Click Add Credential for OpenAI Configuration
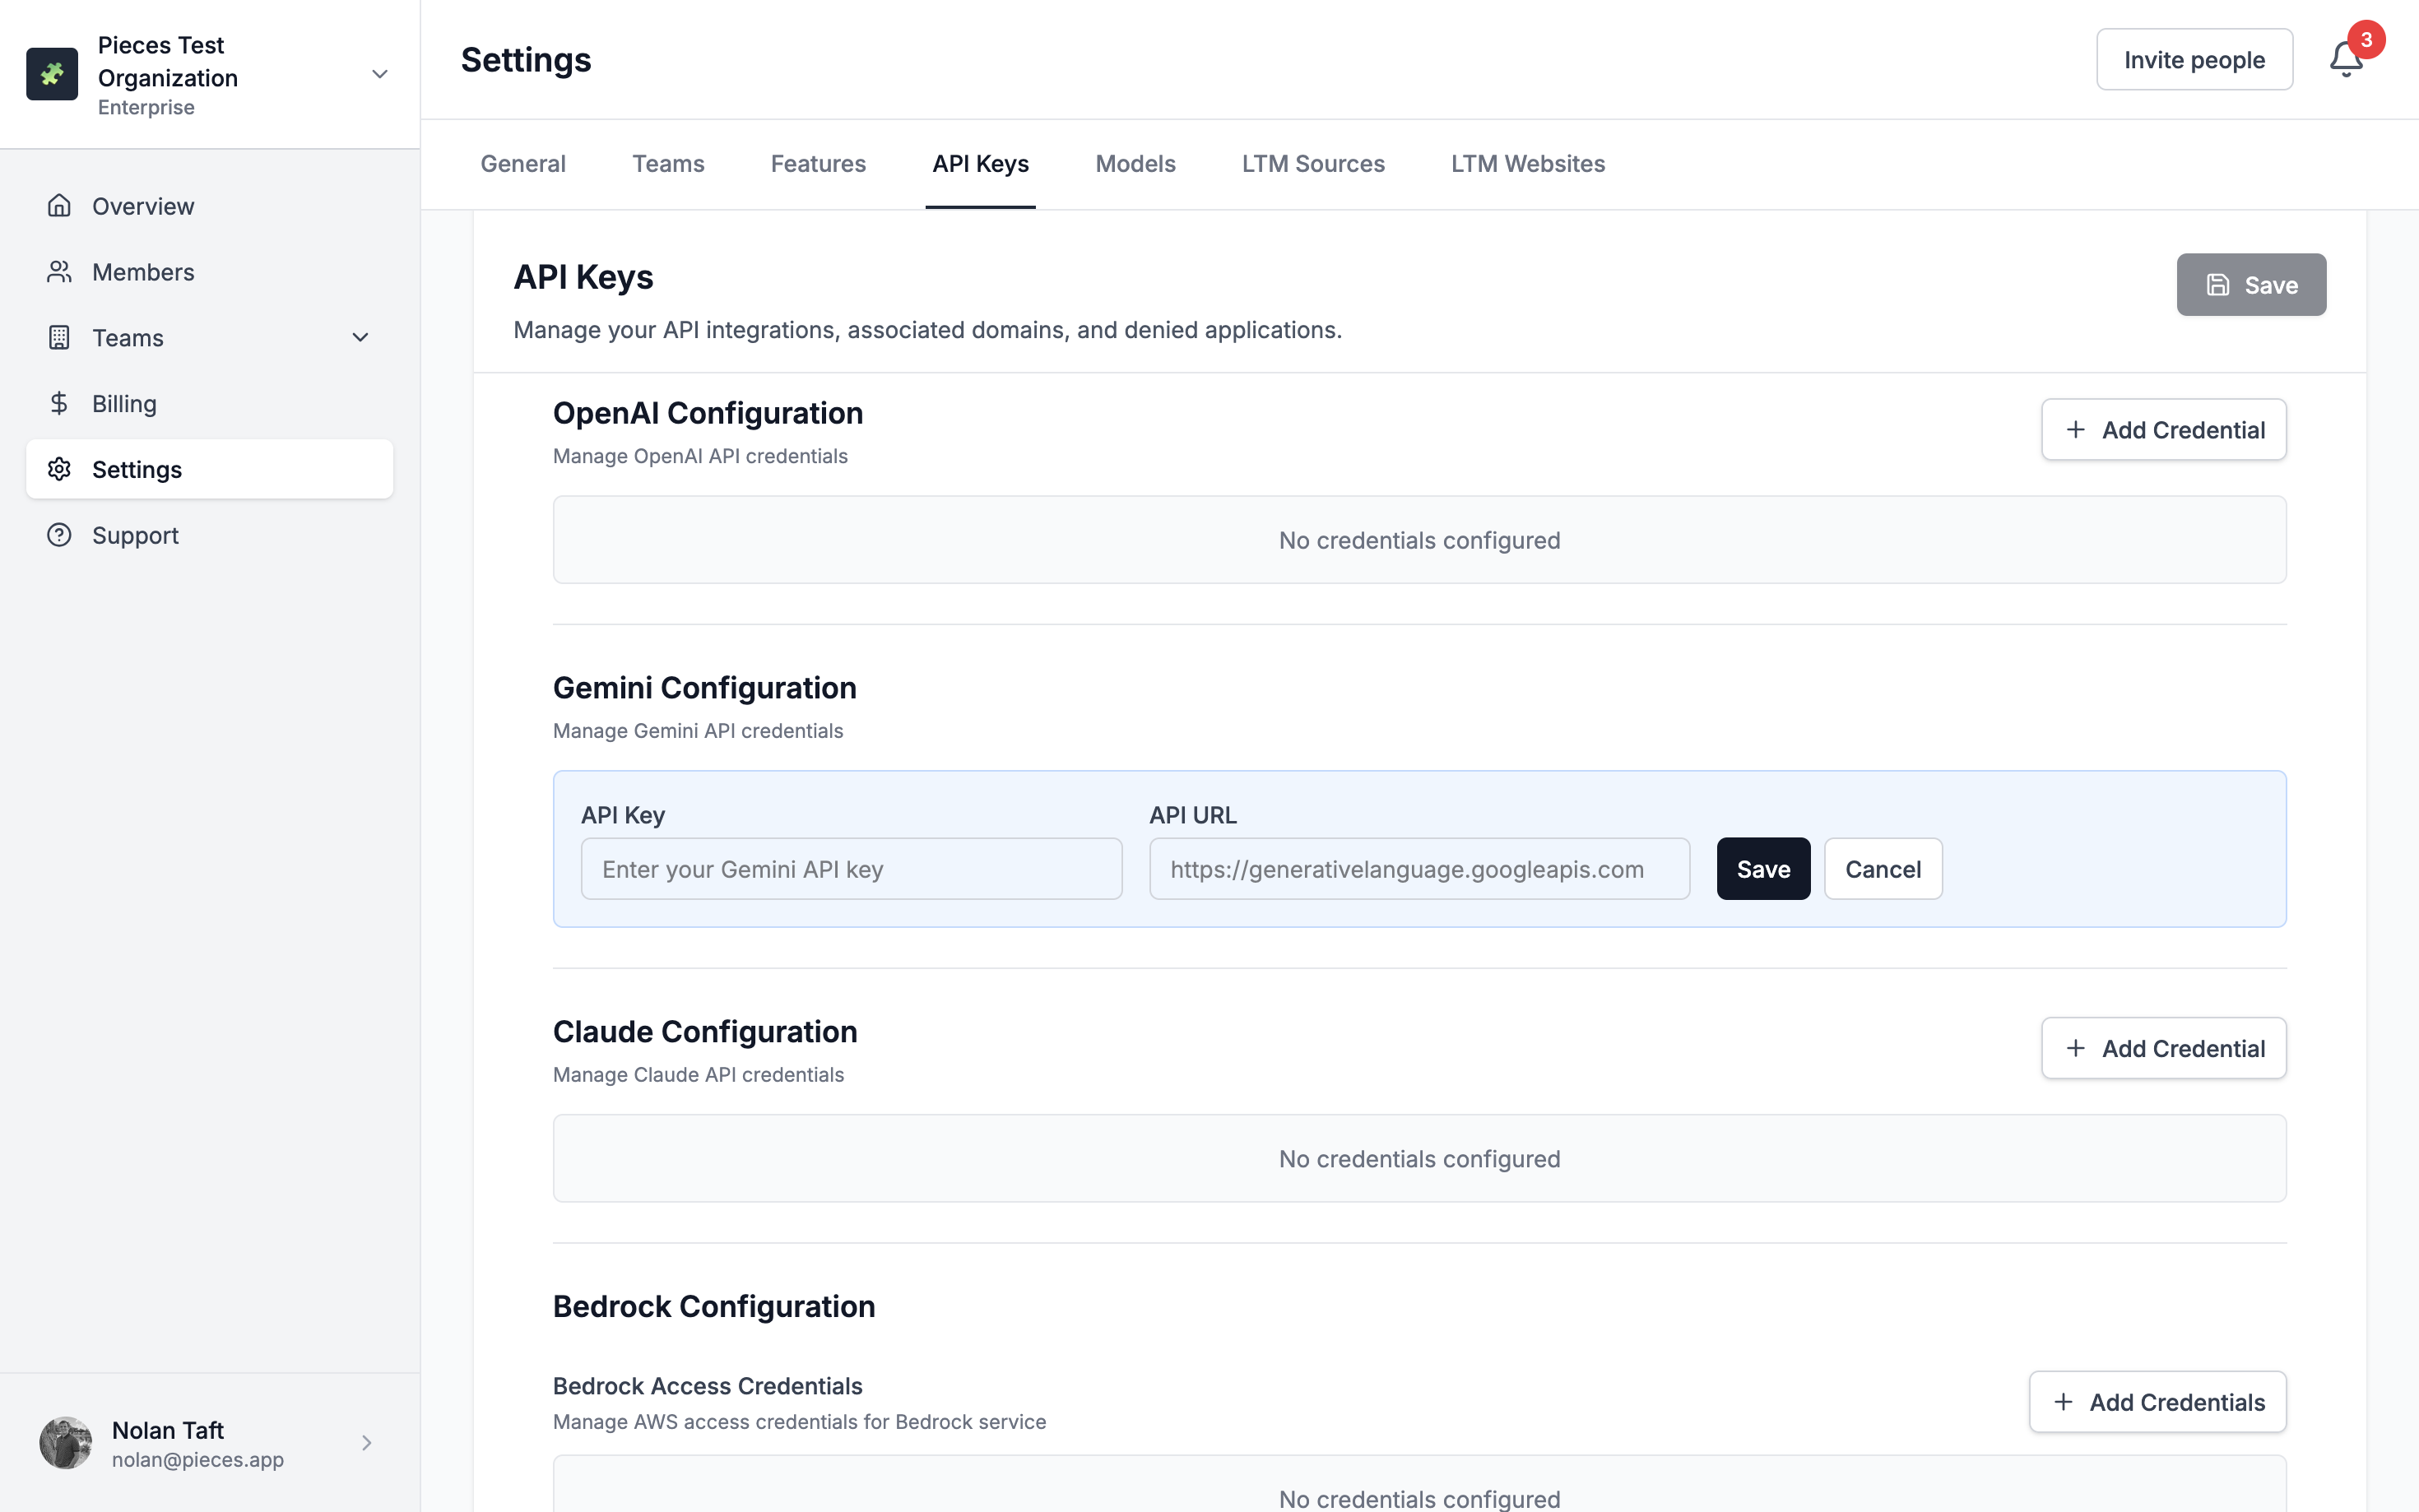Screen dimensions: 2419x1512 tap(2163, 430)
